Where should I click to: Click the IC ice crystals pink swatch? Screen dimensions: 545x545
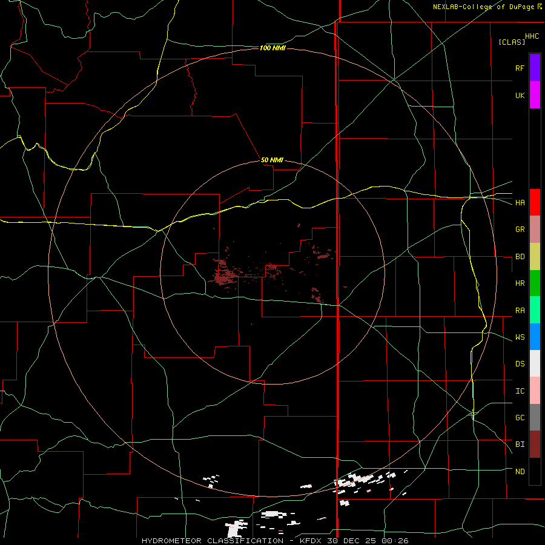[535, 391]
